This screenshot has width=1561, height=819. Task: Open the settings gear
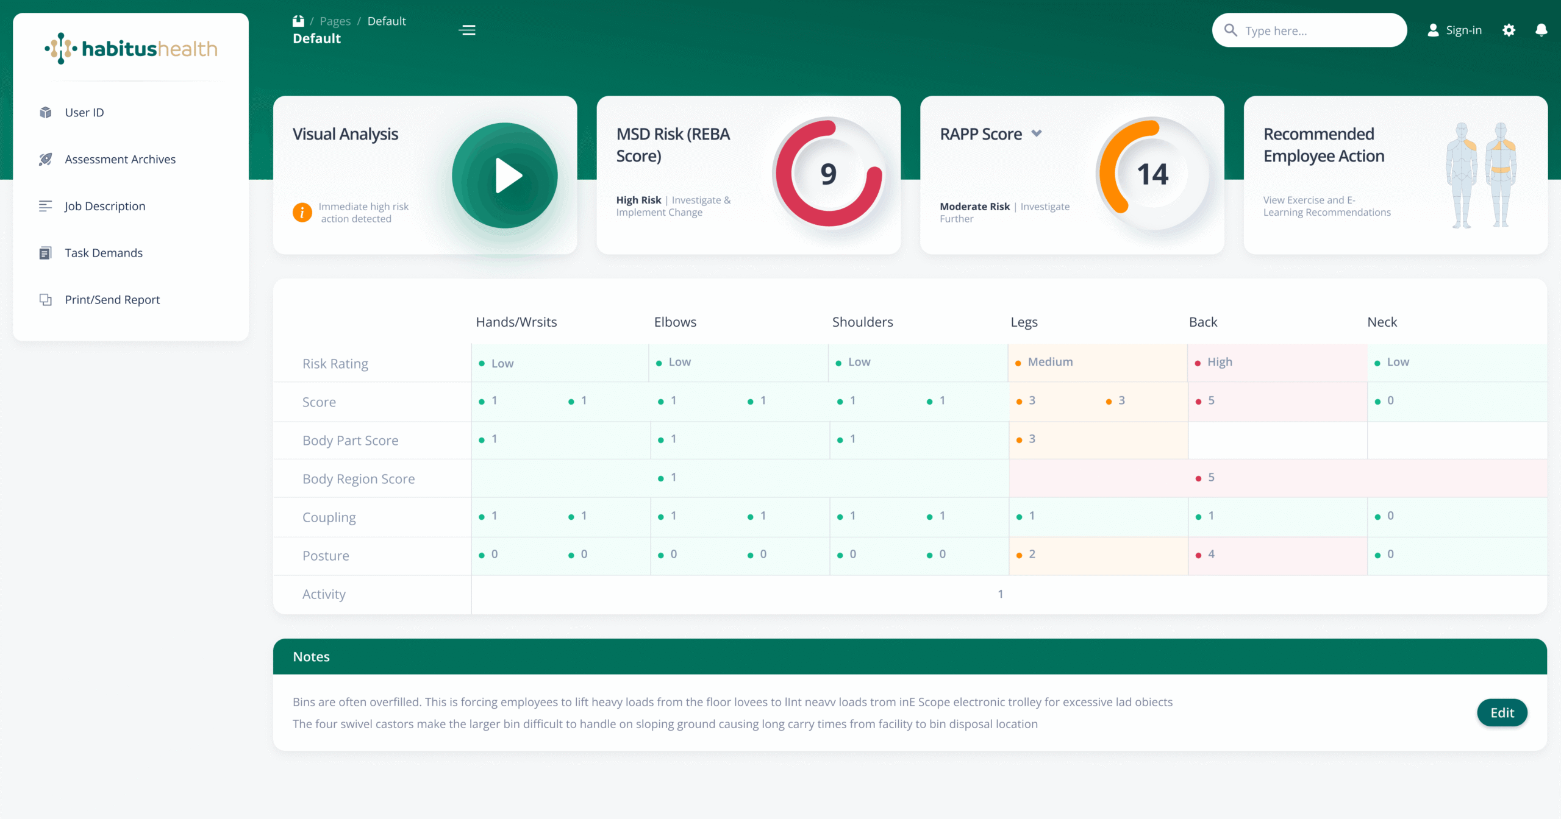click(x=1509, y=30)
